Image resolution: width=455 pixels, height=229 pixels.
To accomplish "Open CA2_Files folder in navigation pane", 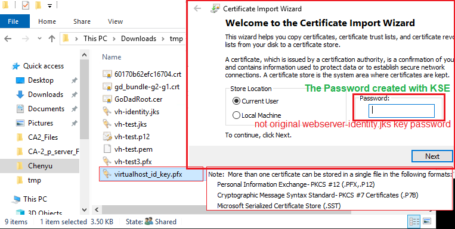I will [43, 137].
